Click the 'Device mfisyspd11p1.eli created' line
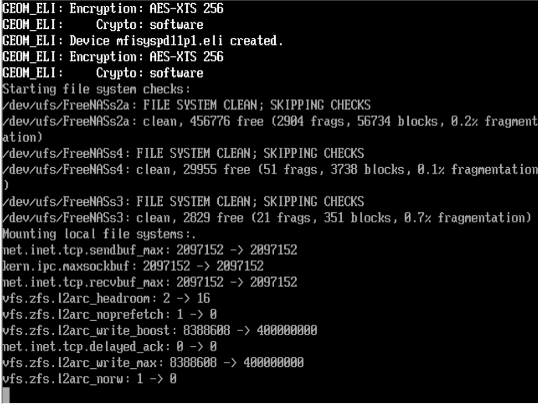This screenshot has width=538, height=404. click(x=176, y=40)
